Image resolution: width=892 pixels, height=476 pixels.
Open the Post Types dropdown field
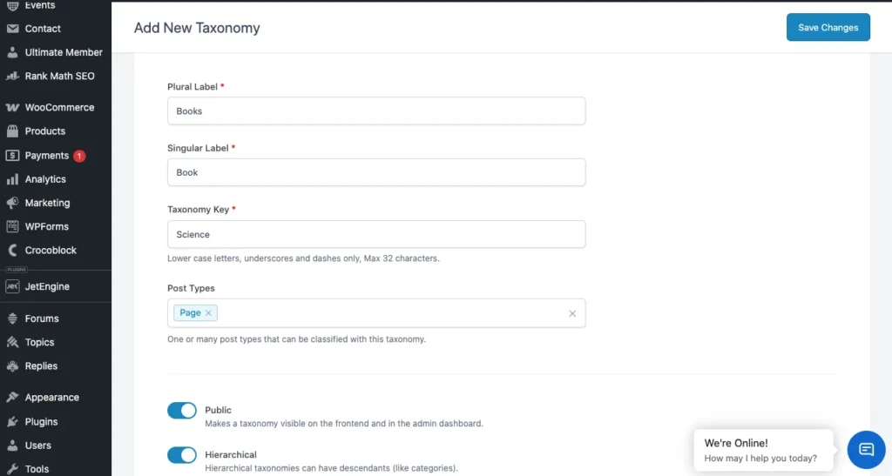392,313
